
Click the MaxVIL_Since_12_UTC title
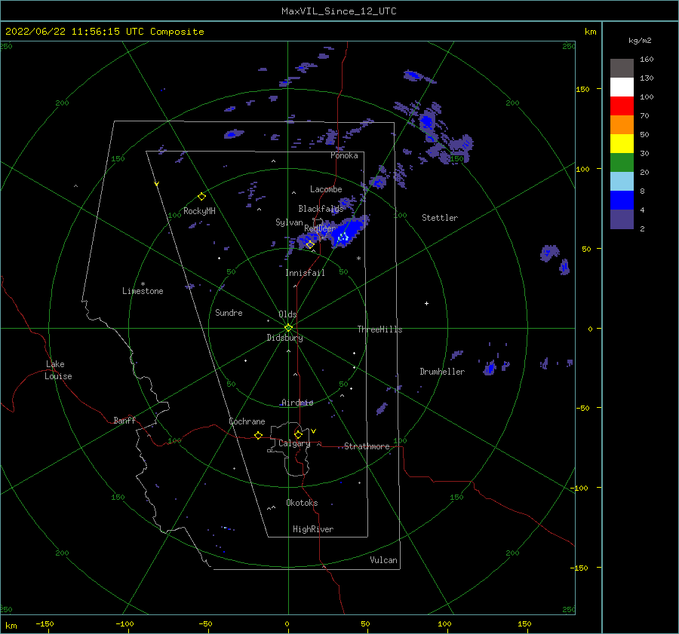(x=339, y=11)
